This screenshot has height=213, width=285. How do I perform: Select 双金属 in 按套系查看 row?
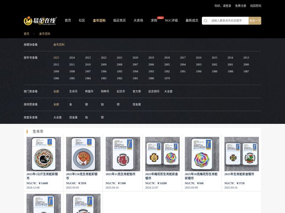point(73,118)
